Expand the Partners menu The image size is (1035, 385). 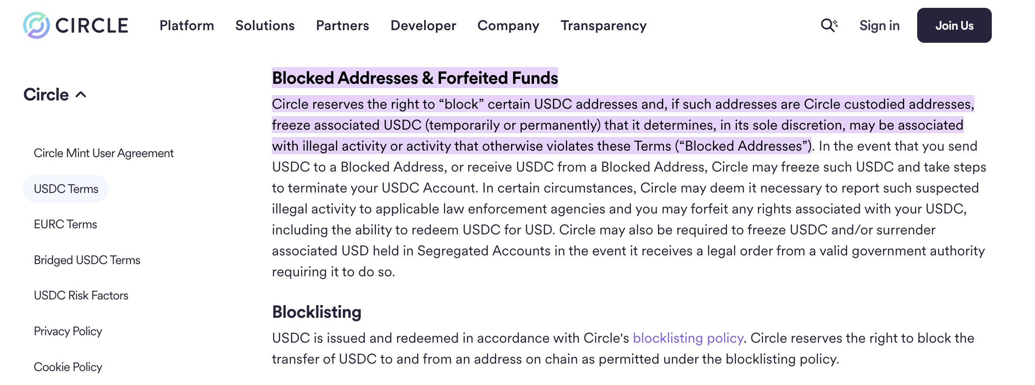coord(343,25)
